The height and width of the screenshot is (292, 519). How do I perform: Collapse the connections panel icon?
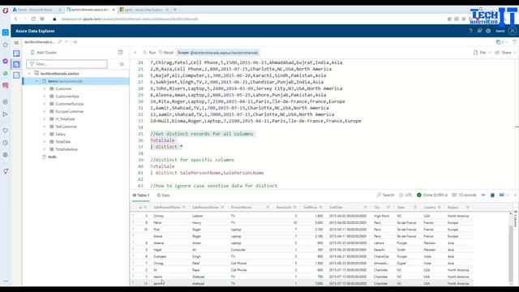[121, 53]
